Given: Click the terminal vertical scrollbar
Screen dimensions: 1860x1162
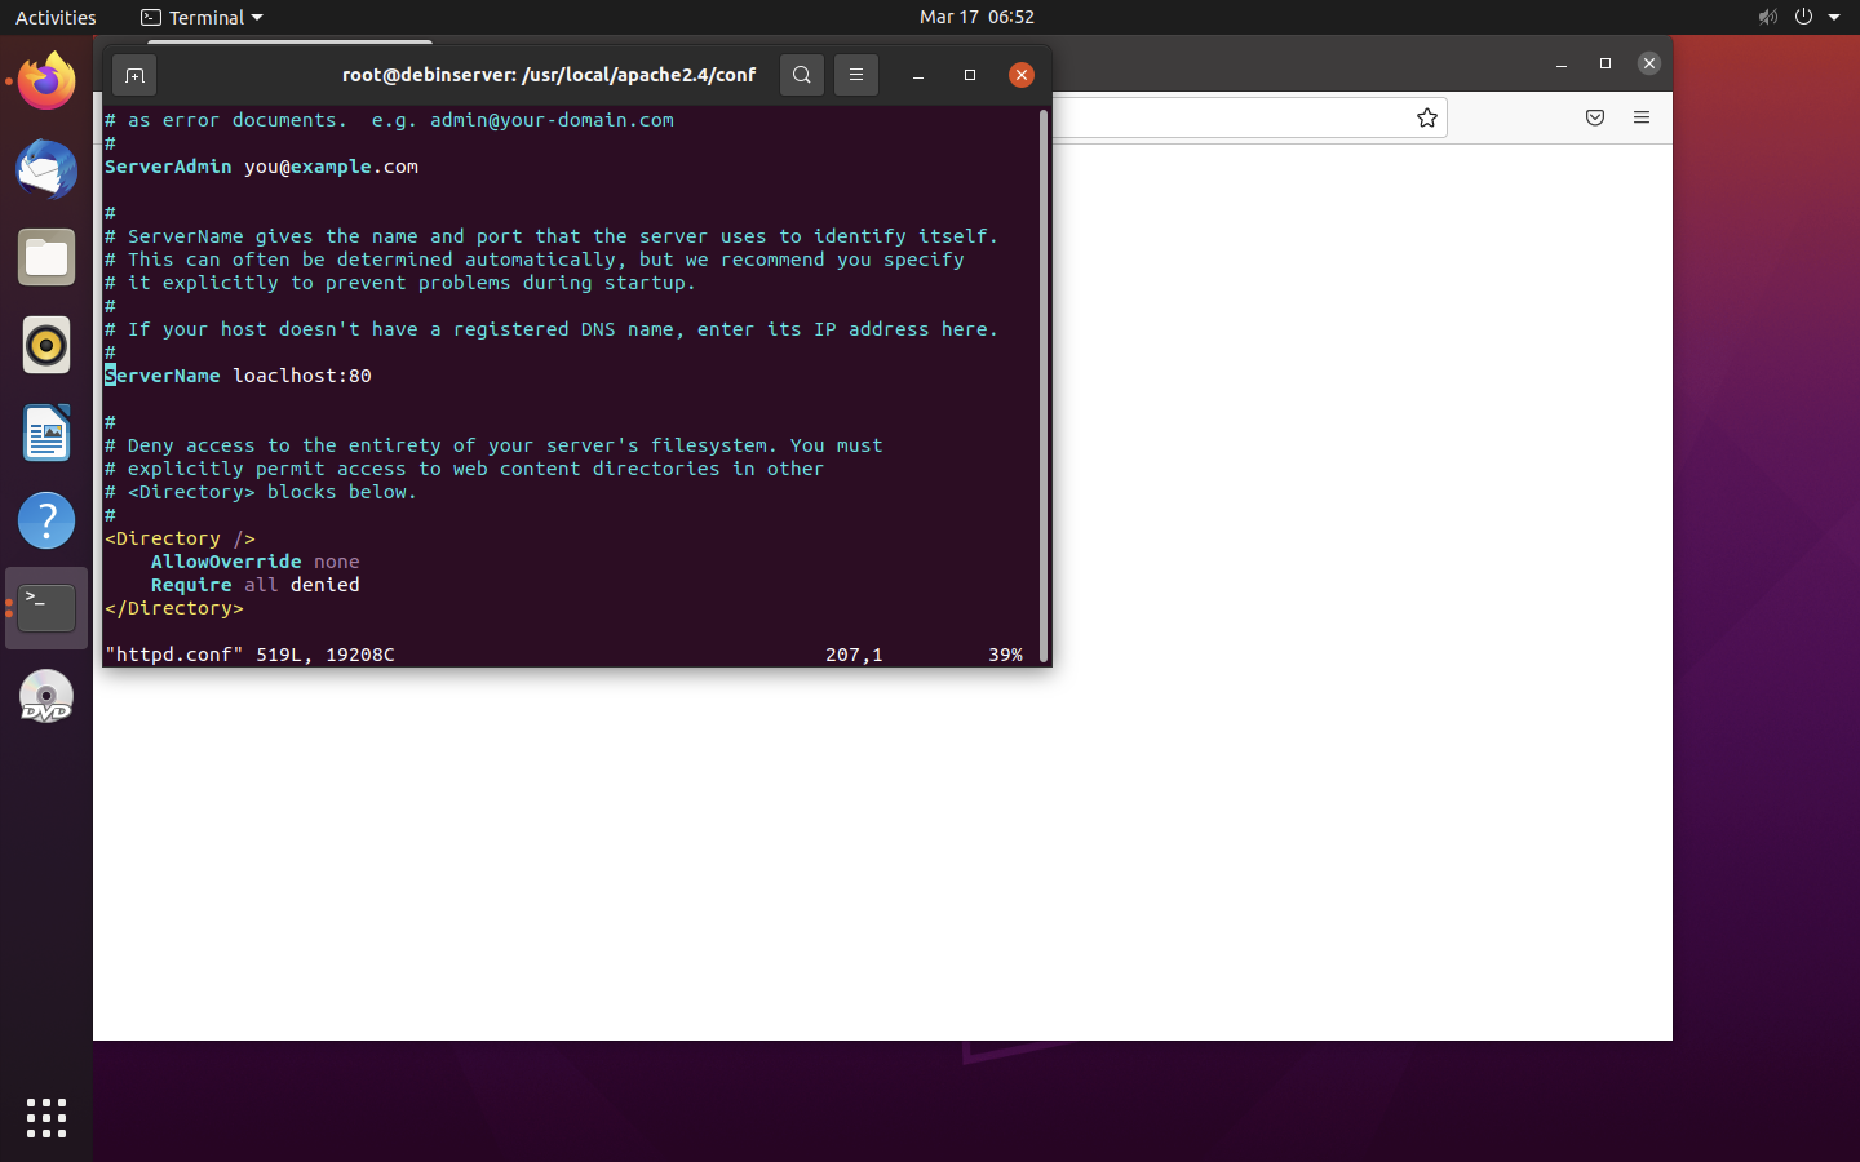Looking at the screenshot, I should click(1043, 384).
